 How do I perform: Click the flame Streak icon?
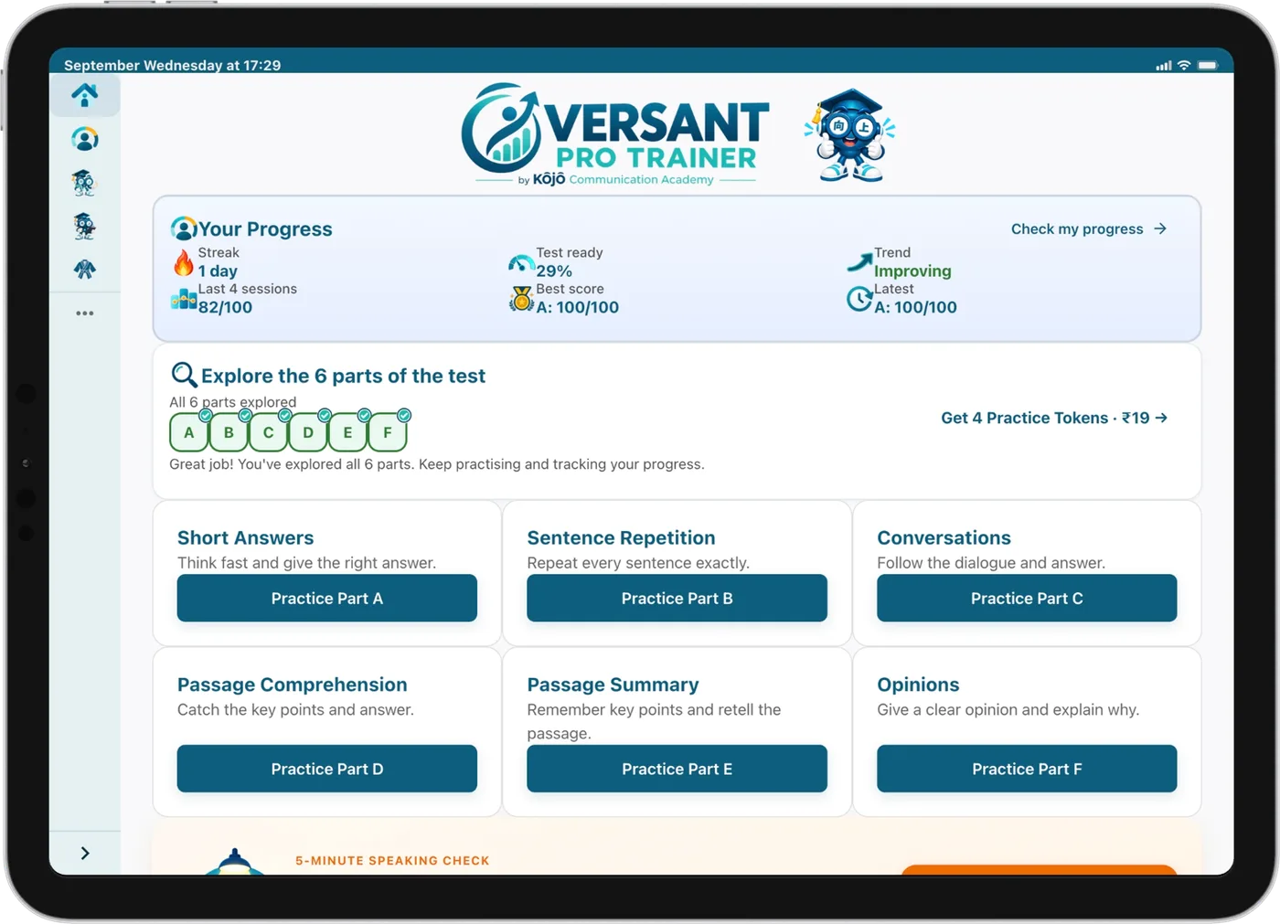click(184, 263)
